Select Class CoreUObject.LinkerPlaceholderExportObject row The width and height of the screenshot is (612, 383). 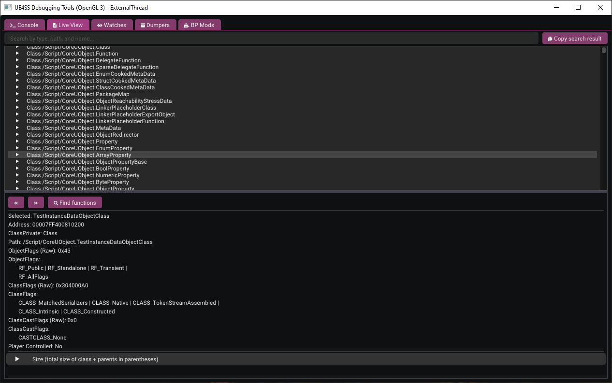pyautogui.click(x=303, y=114)
